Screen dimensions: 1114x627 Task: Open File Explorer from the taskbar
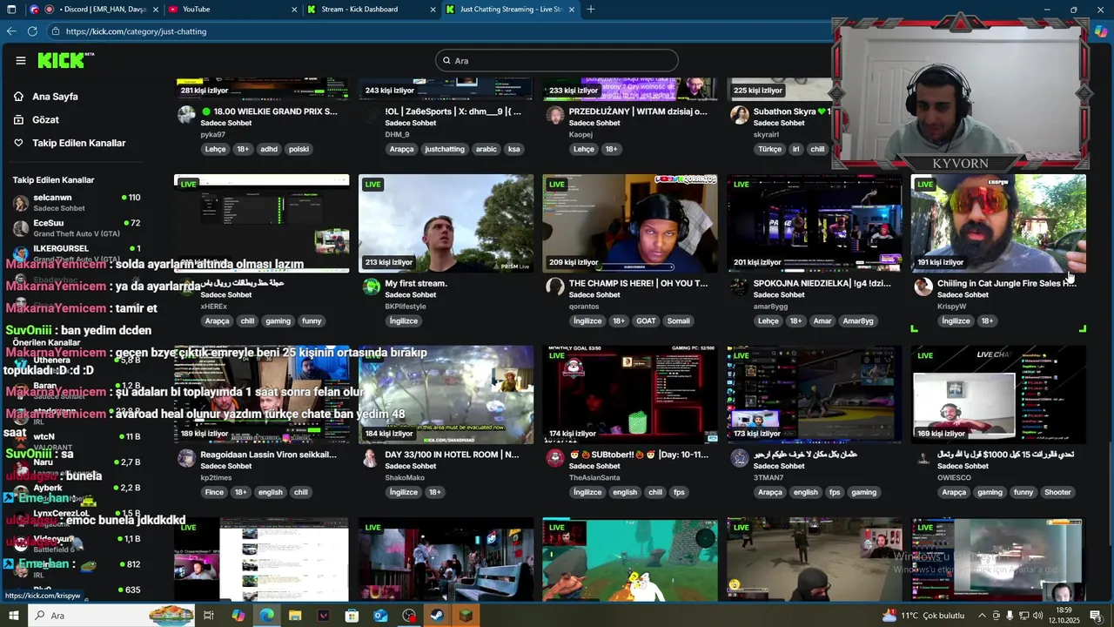coord(295,616)
